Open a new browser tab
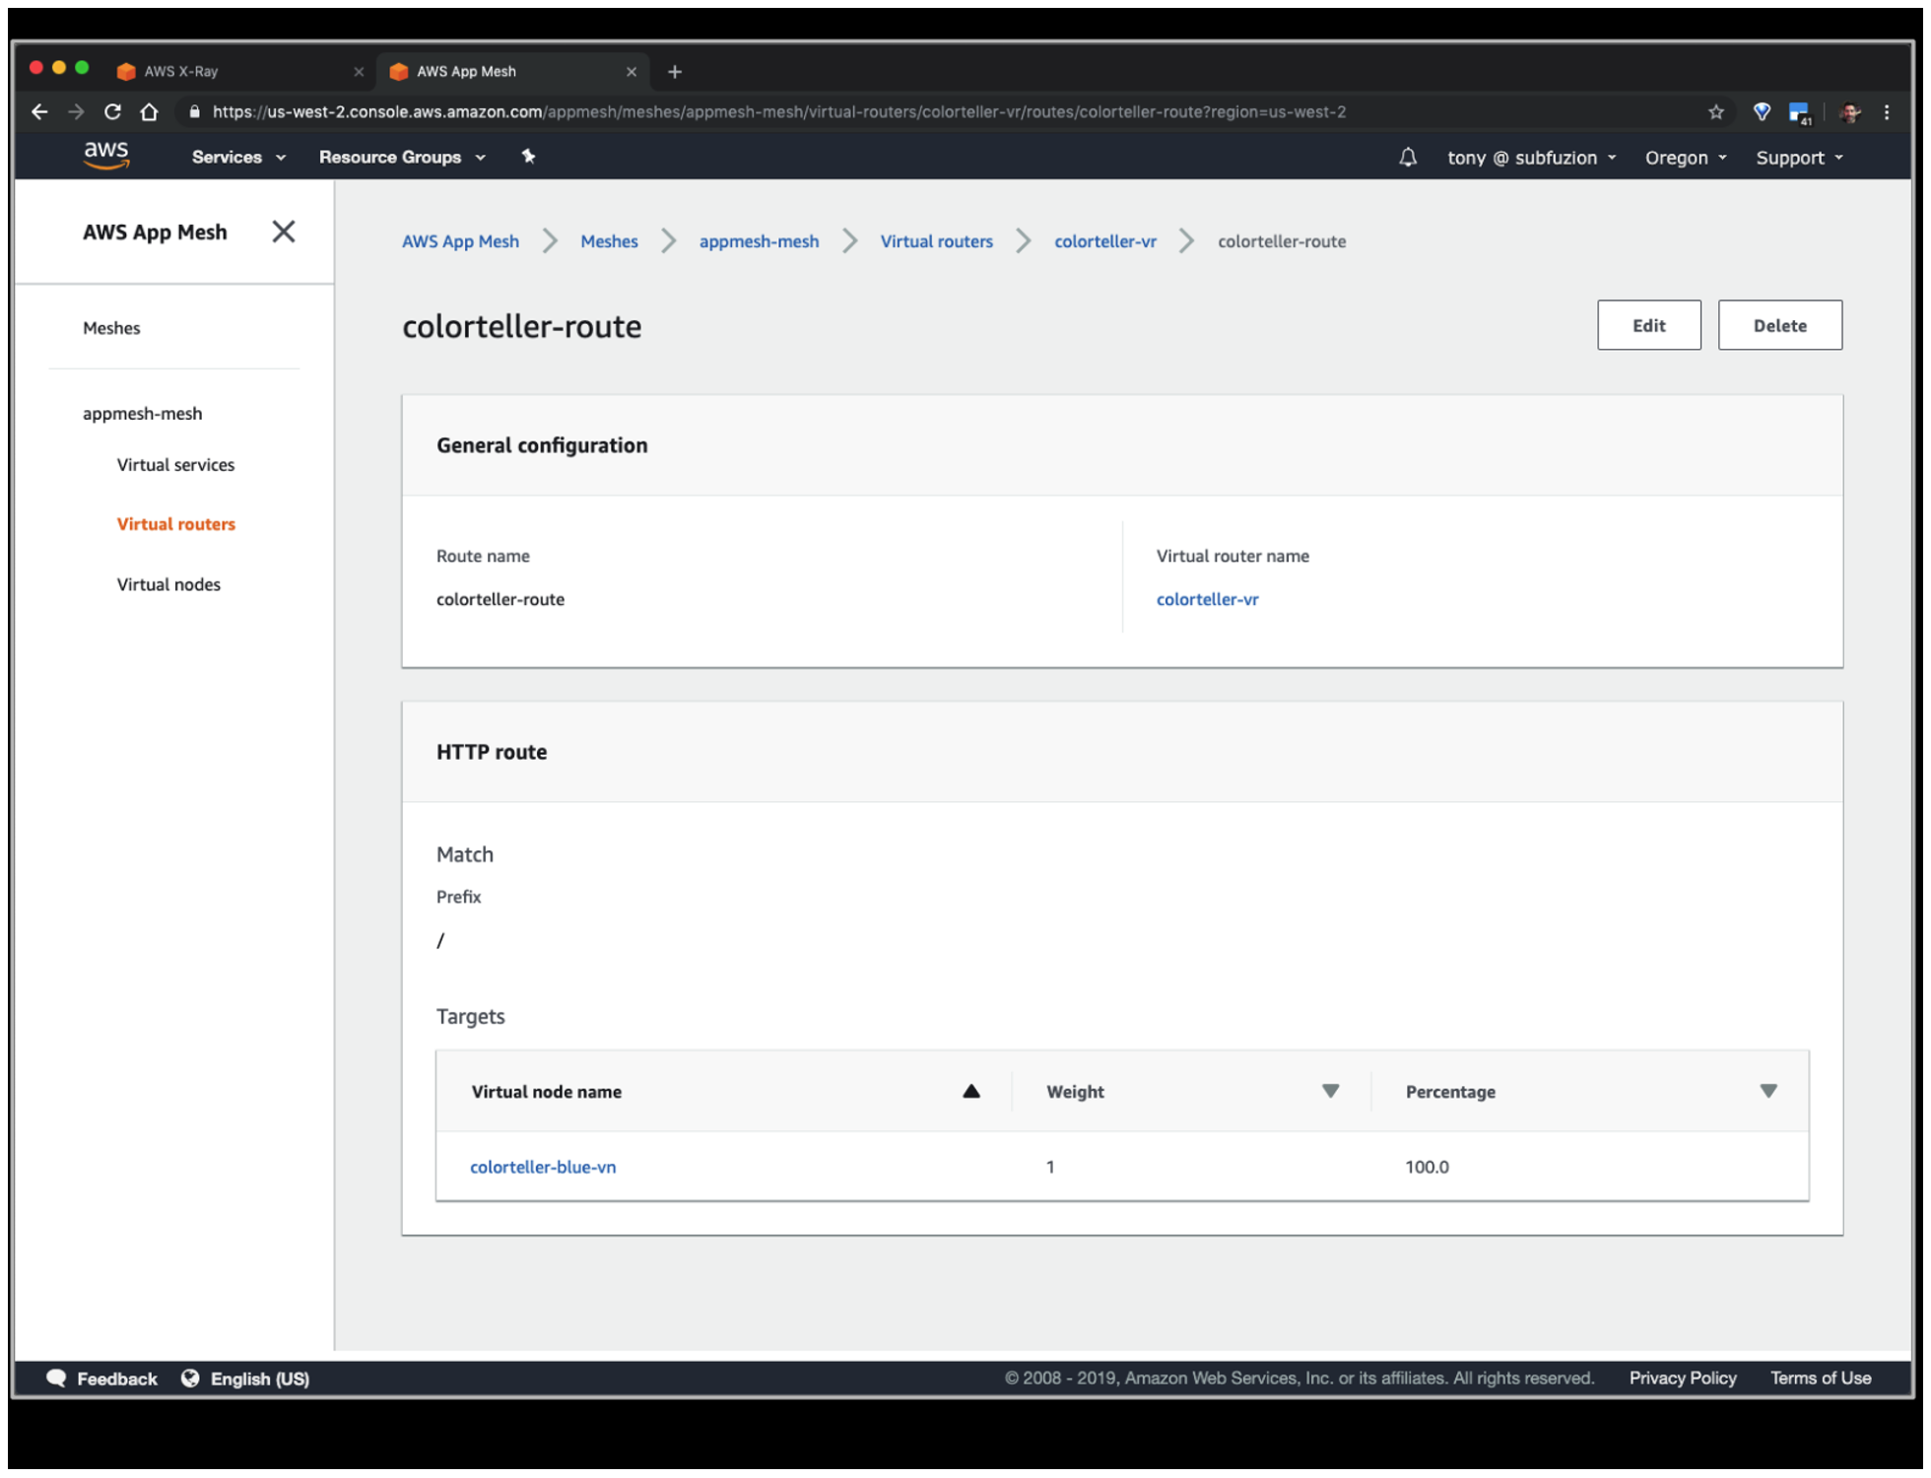Viewport: 1931px width, 1478px height. [x=675, y=72]
